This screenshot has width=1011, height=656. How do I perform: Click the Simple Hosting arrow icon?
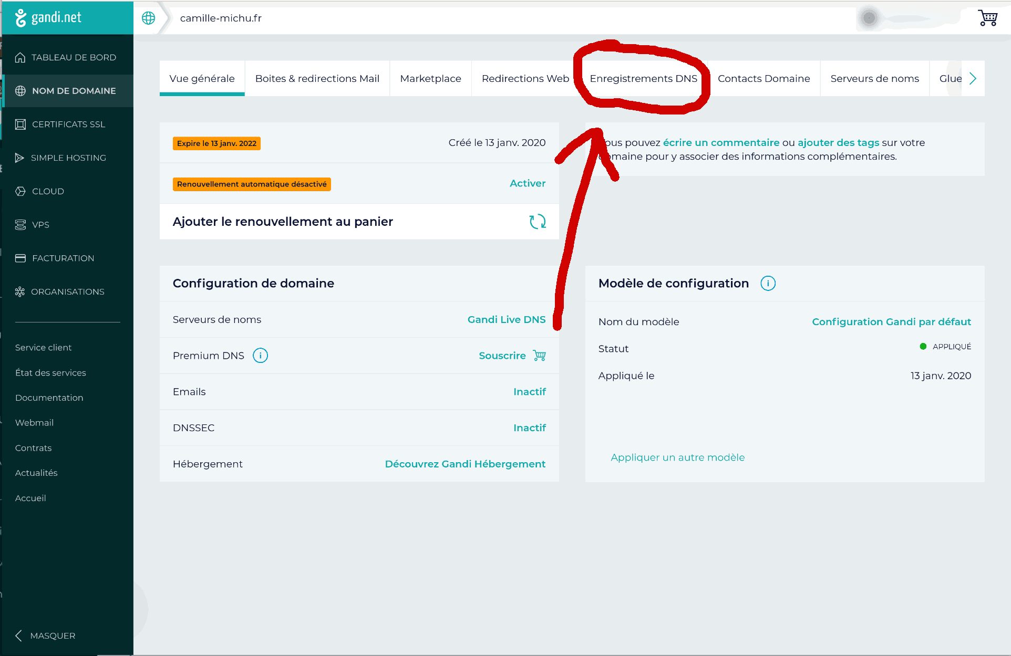tap(19, 158)
